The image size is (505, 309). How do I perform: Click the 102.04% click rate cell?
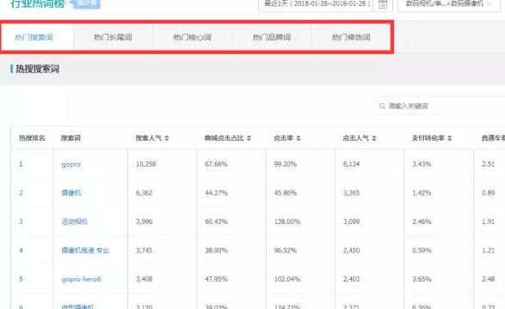pyautogui.click(x=287, y=279)
